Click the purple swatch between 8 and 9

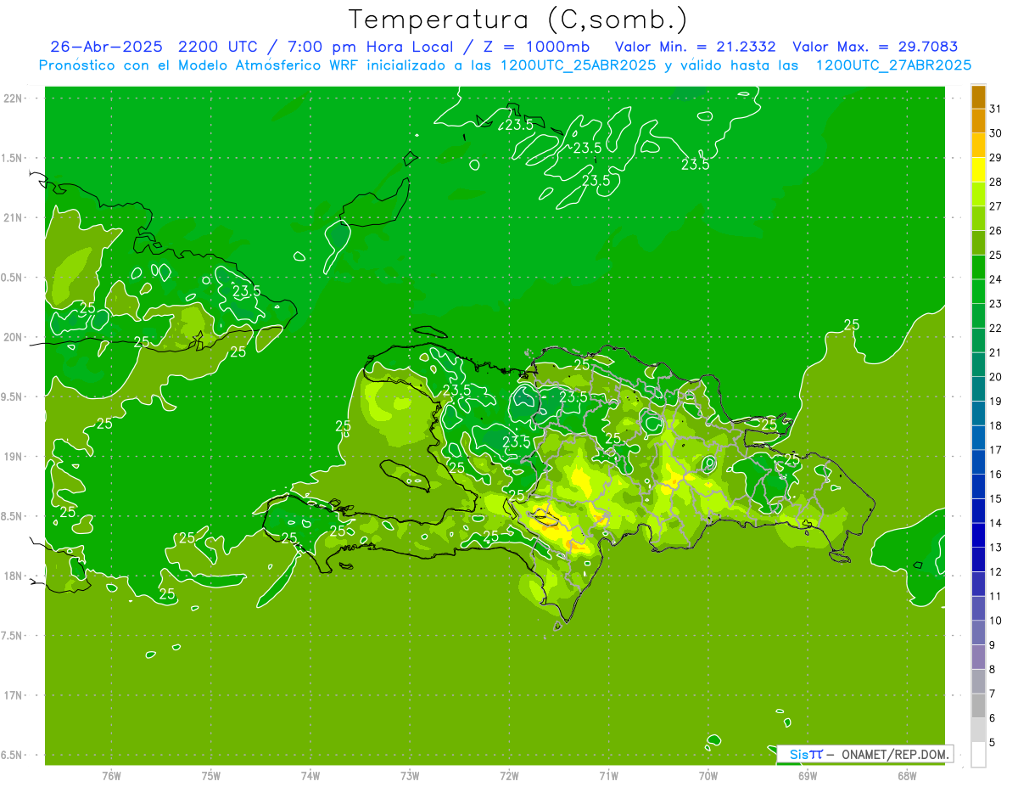tap(978, 657)
